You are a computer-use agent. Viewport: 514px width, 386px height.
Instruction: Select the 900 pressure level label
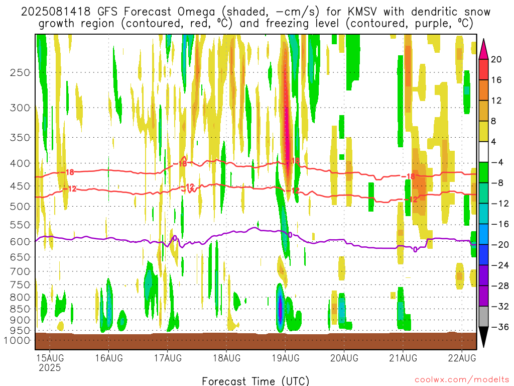point(20,320)
